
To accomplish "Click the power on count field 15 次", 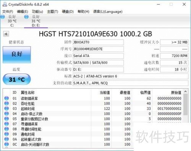I will pyautogui.click(x=174, y=63).
